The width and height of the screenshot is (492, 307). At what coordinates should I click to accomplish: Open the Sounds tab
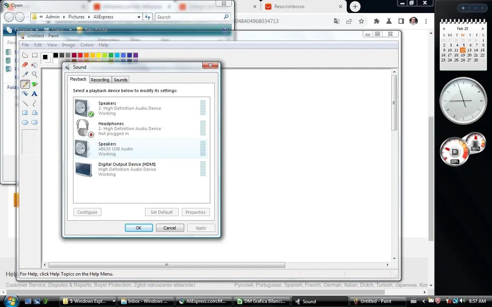120,80
